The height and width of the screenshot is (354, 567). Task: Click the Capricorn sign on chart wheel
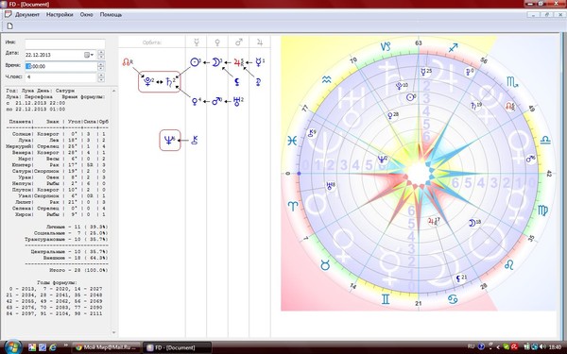pos(386,46)
